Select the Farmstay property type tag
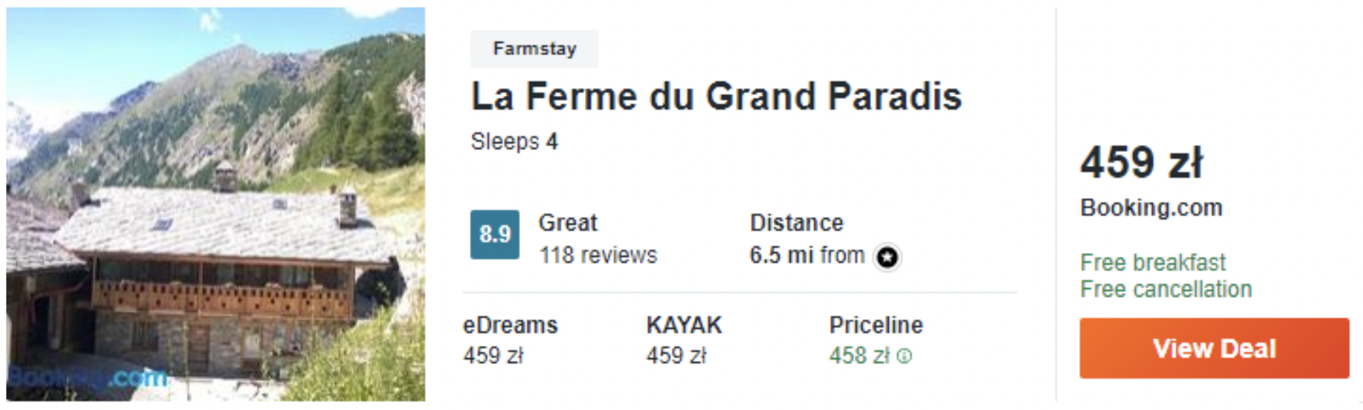1363x410 pixels. (535, 49)
